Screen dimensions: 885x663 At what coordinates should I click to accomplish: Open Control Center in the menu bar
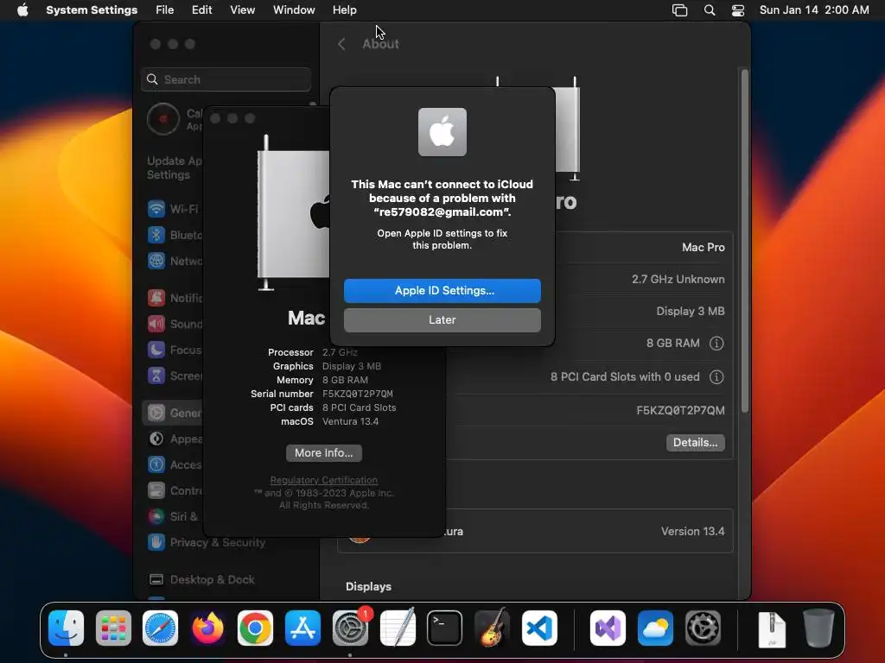point(738,10)
